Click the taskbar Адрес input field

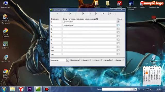click(x=116, y=89)
